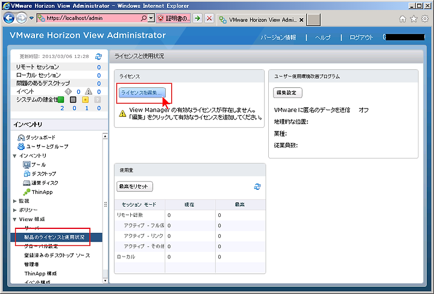Click the browser Home icon

[x=403, y=19]
